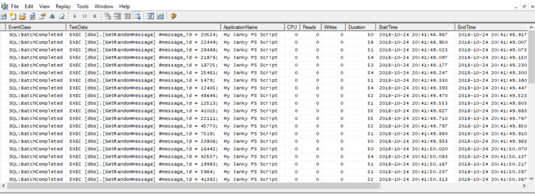The height and width of the screenshot is (194, 535).
Task: Open trace Properties toolbar icon
Action: pos(42,16)
